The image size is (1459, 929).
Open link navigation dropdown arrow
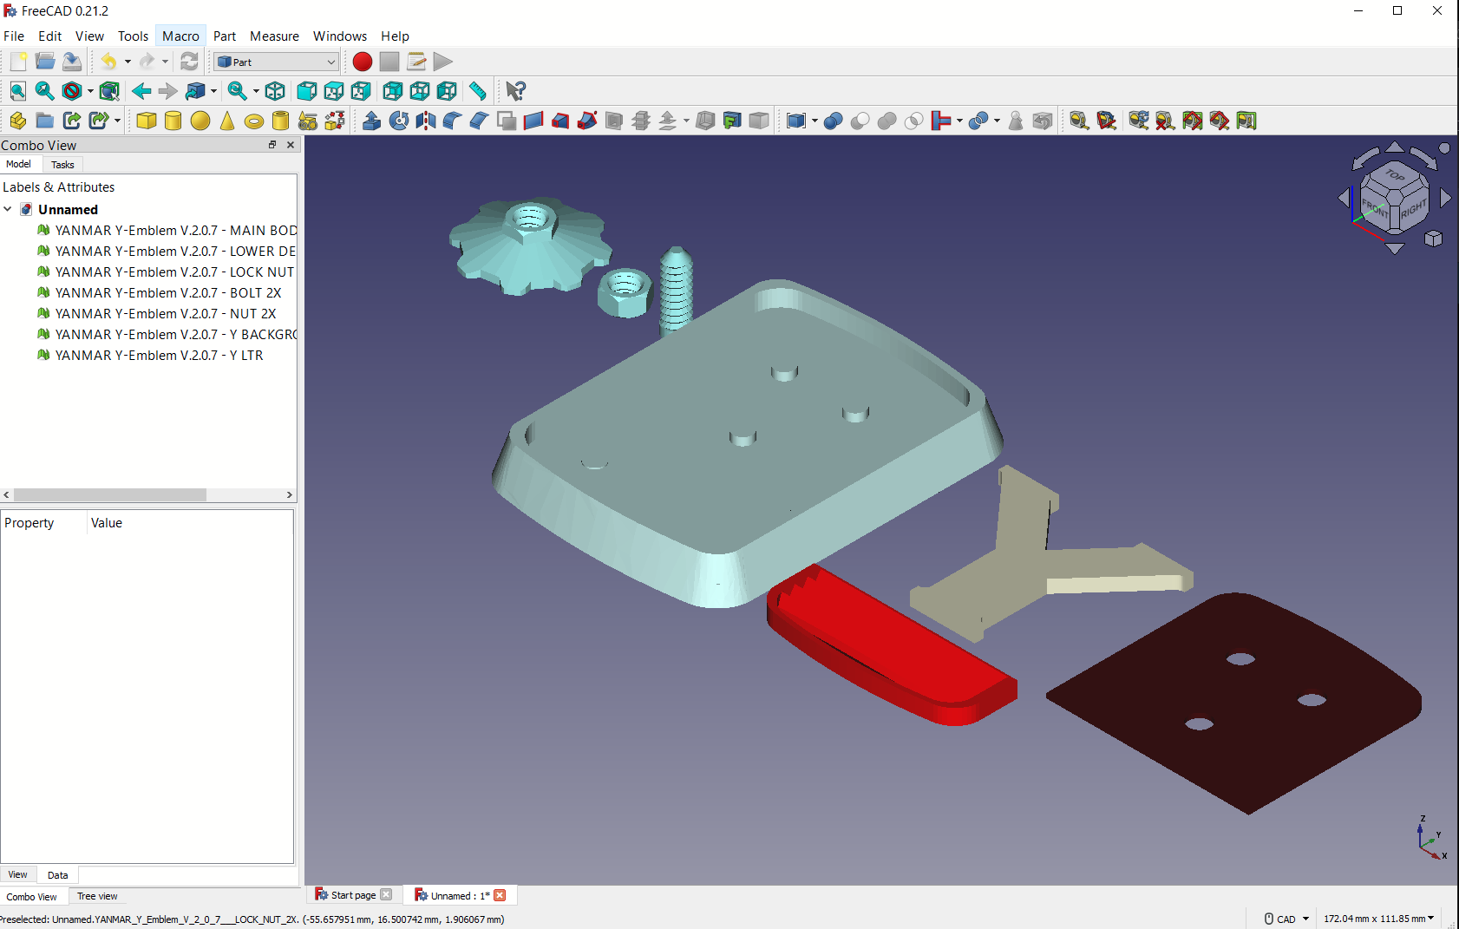213,91
